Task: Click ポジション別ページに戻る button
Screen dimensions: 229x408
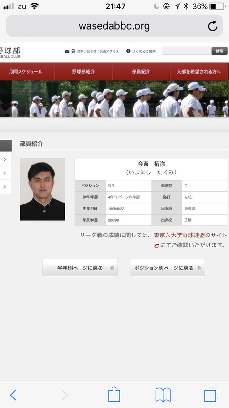Action: pos(167,268)
